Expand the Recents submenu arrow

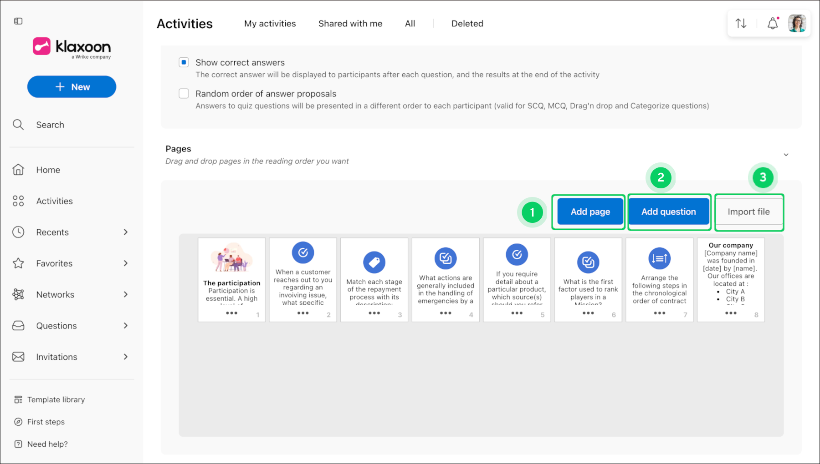(x=126, y=232)
